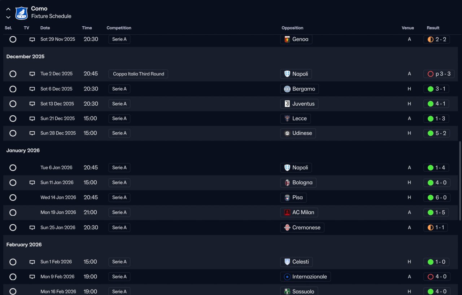Tick the selector for Celesti match
This screenshot has width=462, height=295.
13,262
